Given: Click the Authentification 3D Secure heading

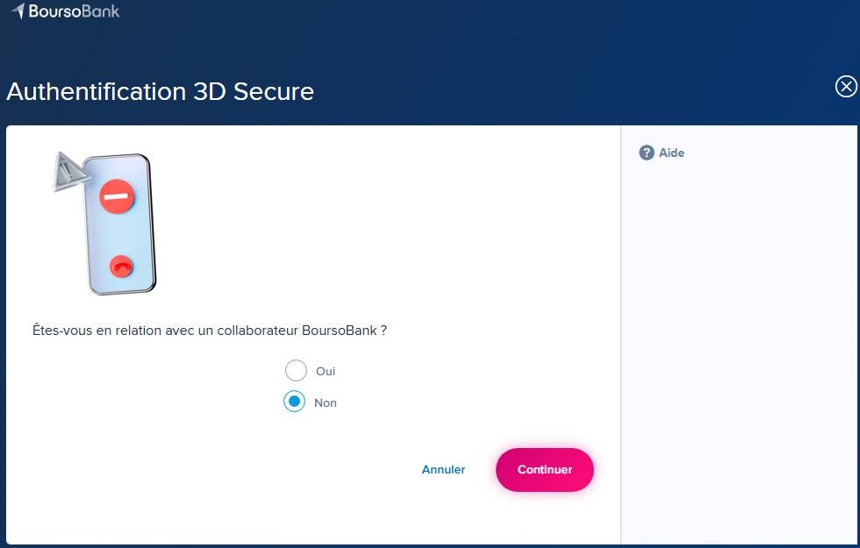Looking at the screenshot, I should 160,91.
